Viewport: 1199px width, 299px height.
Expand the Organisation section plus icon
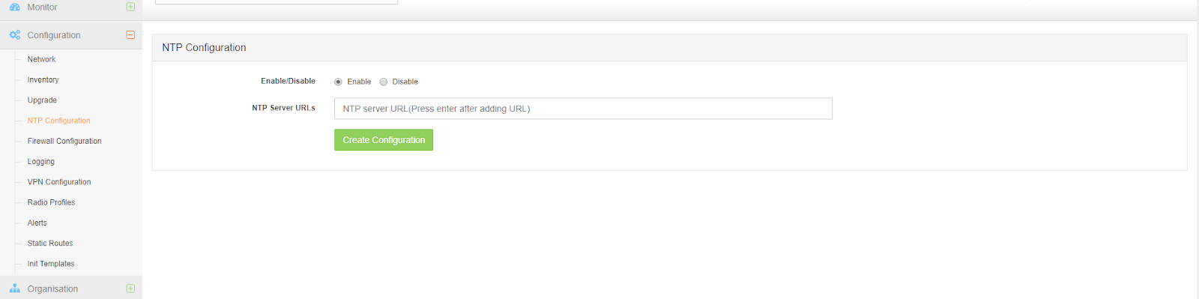pos(130,289)
